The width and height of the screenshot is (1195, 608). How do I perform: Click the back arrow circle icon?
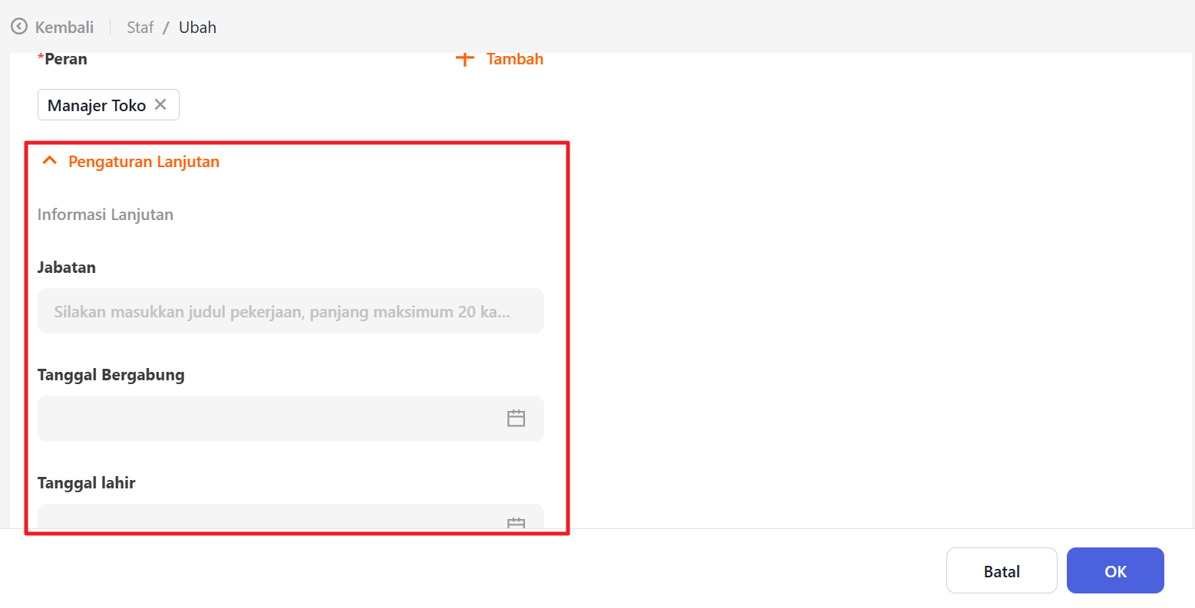click(19, 27)
